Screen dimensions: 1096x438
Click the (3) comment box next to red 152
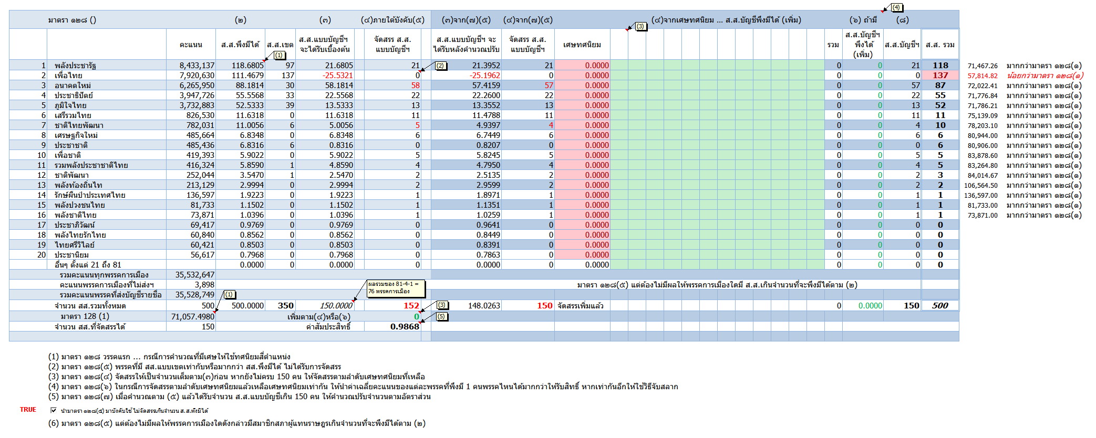click(x=441, y=305)
